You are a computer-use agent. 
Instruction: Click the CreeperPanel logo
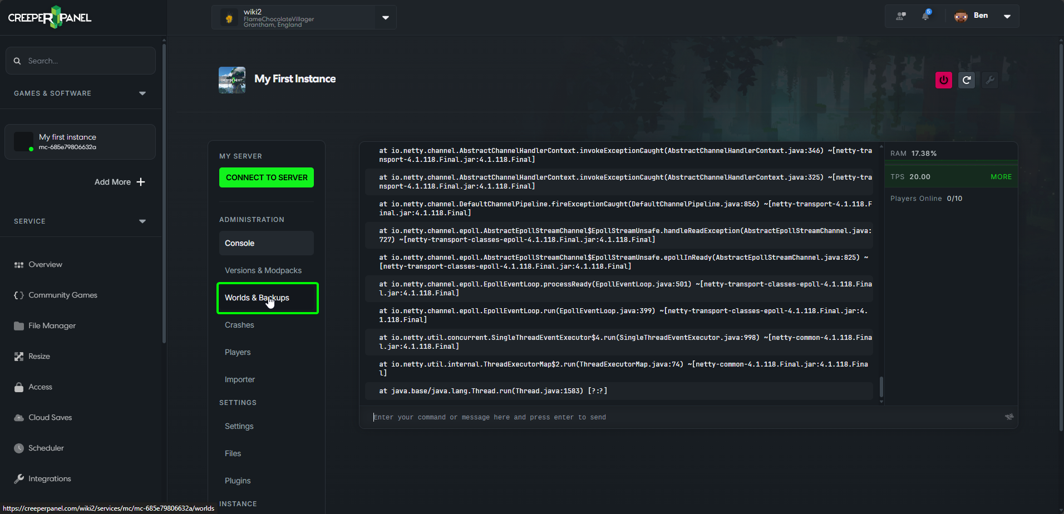click(49, 17)
